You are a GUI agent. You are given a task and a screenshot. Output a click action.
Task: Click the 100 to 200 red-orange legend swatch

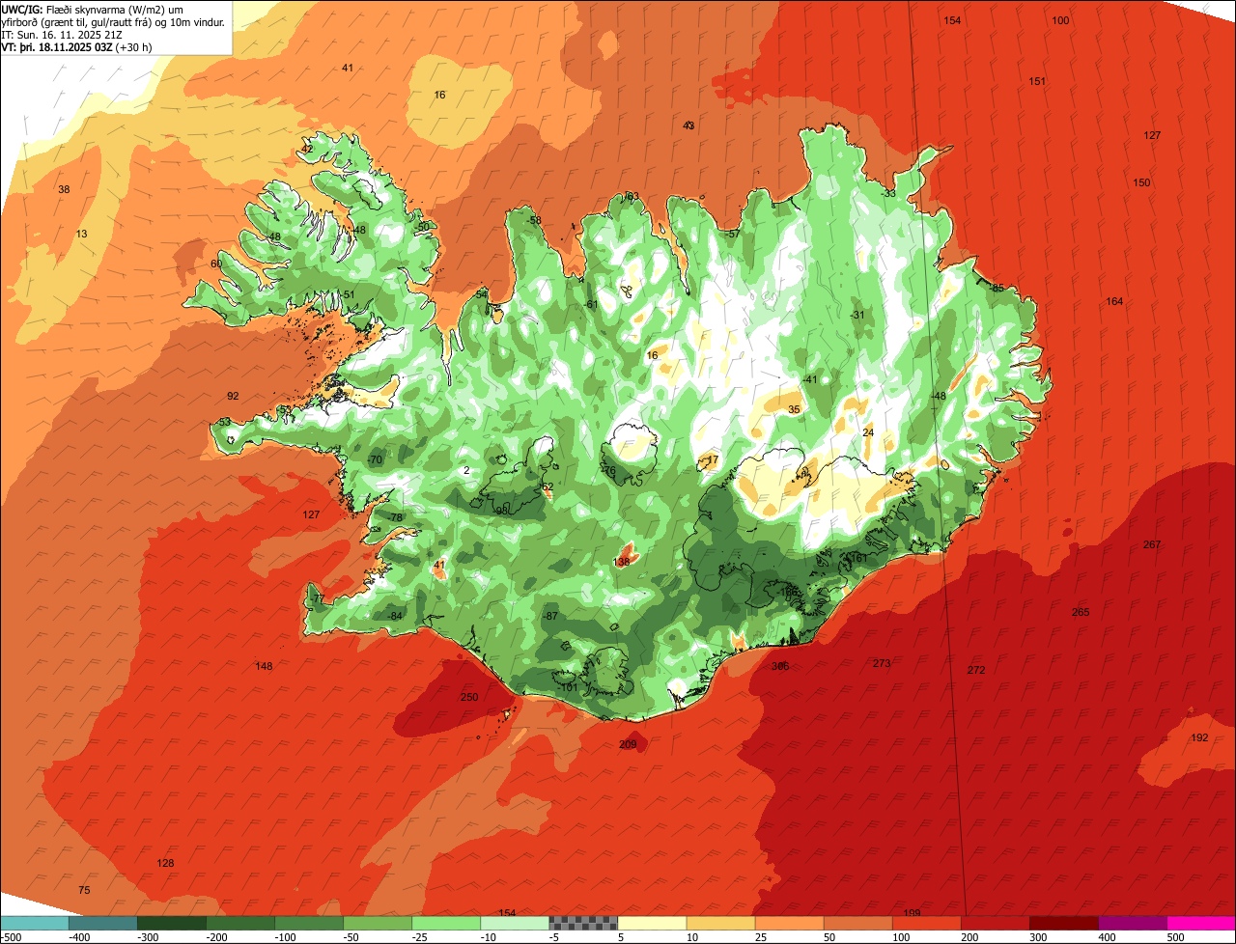coord(926,923)
